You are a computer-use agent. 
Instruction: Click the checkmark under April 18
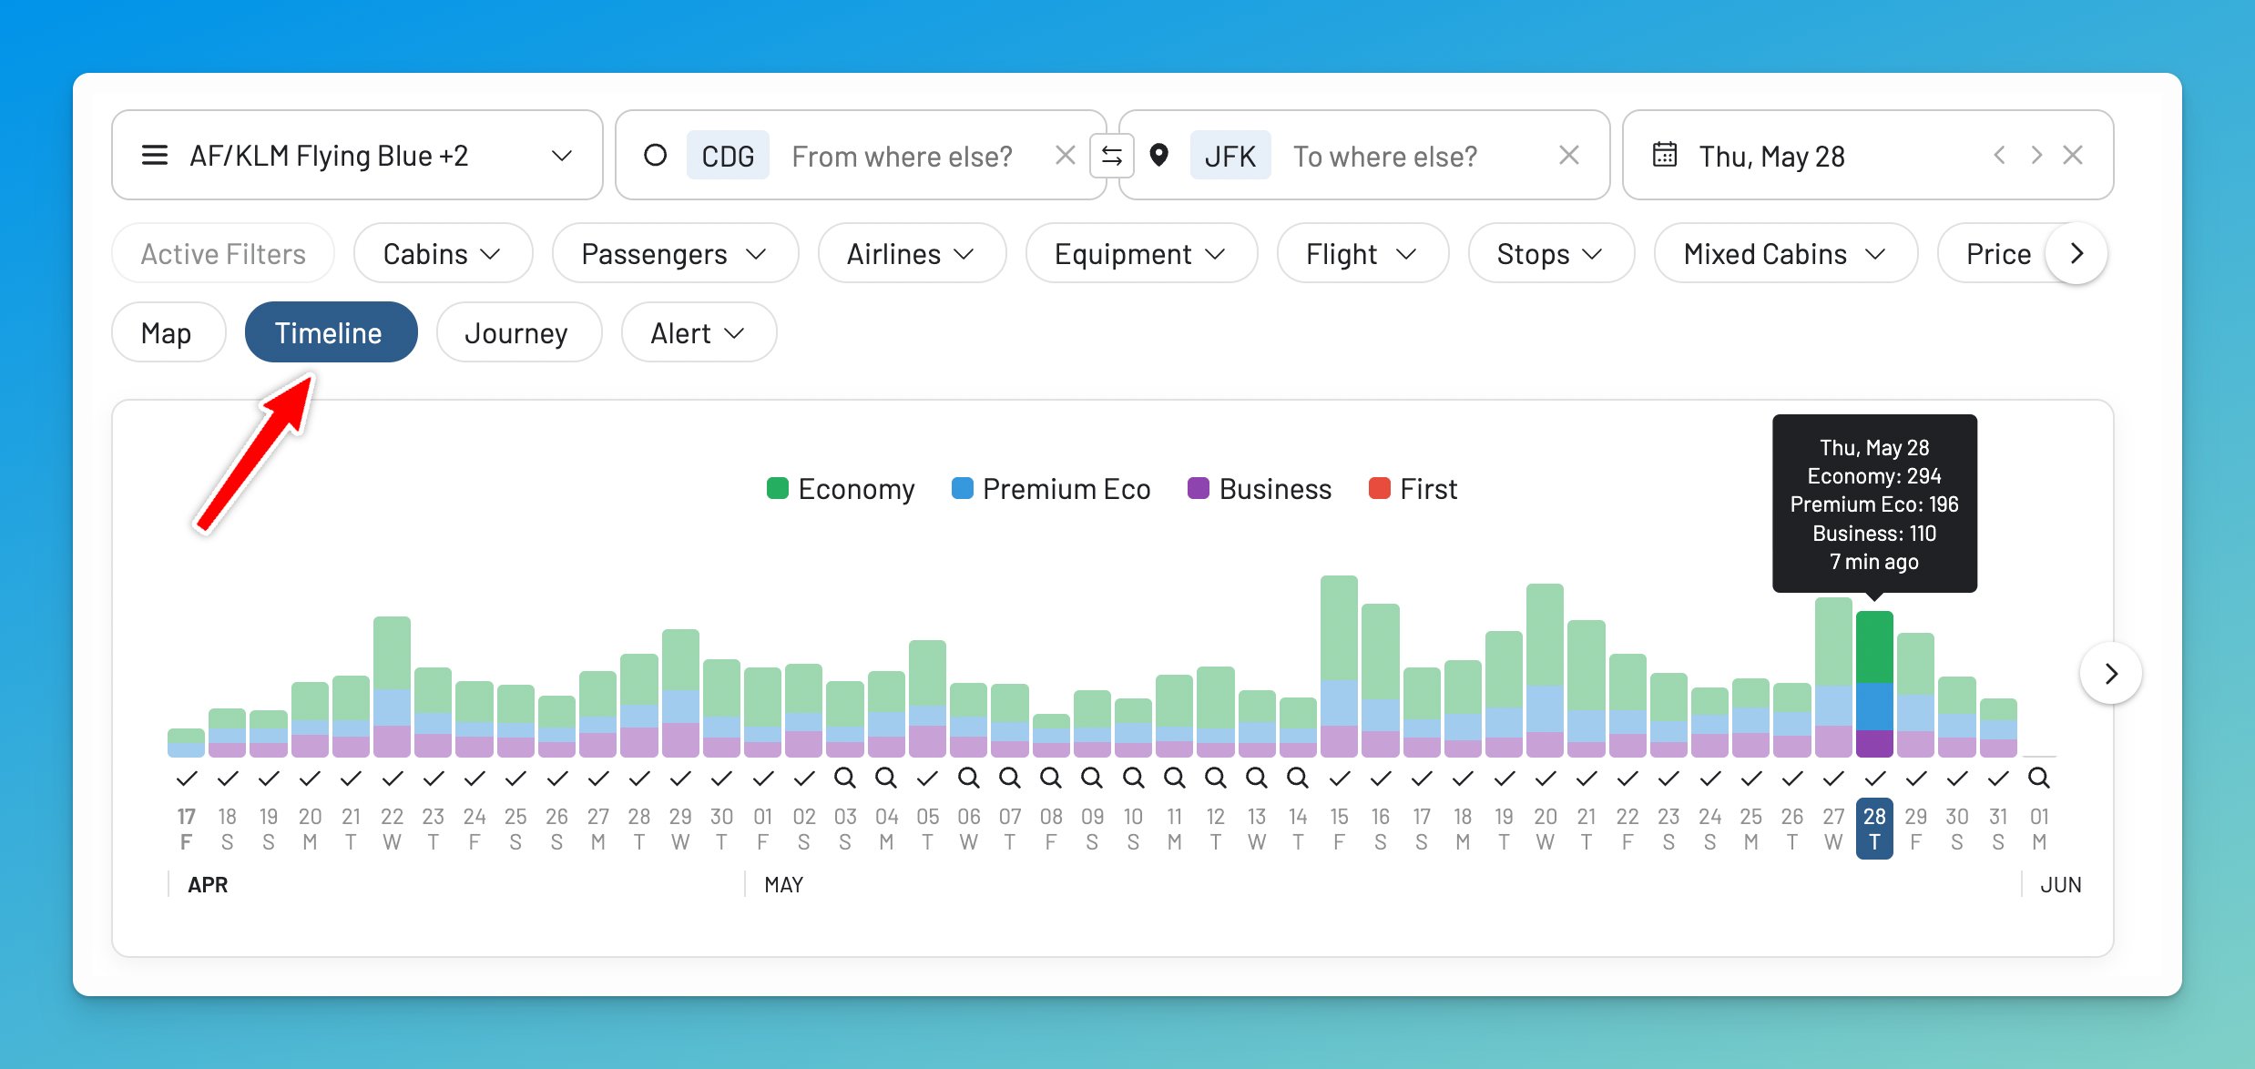click(228, 779)
